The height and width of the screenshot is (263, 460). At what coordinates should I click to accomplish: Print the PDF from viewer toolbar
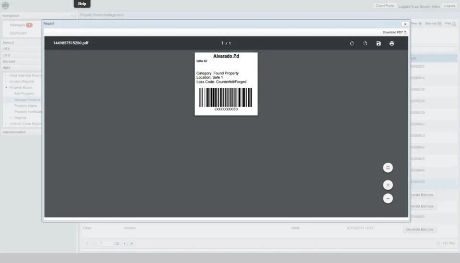pos(391,43)
